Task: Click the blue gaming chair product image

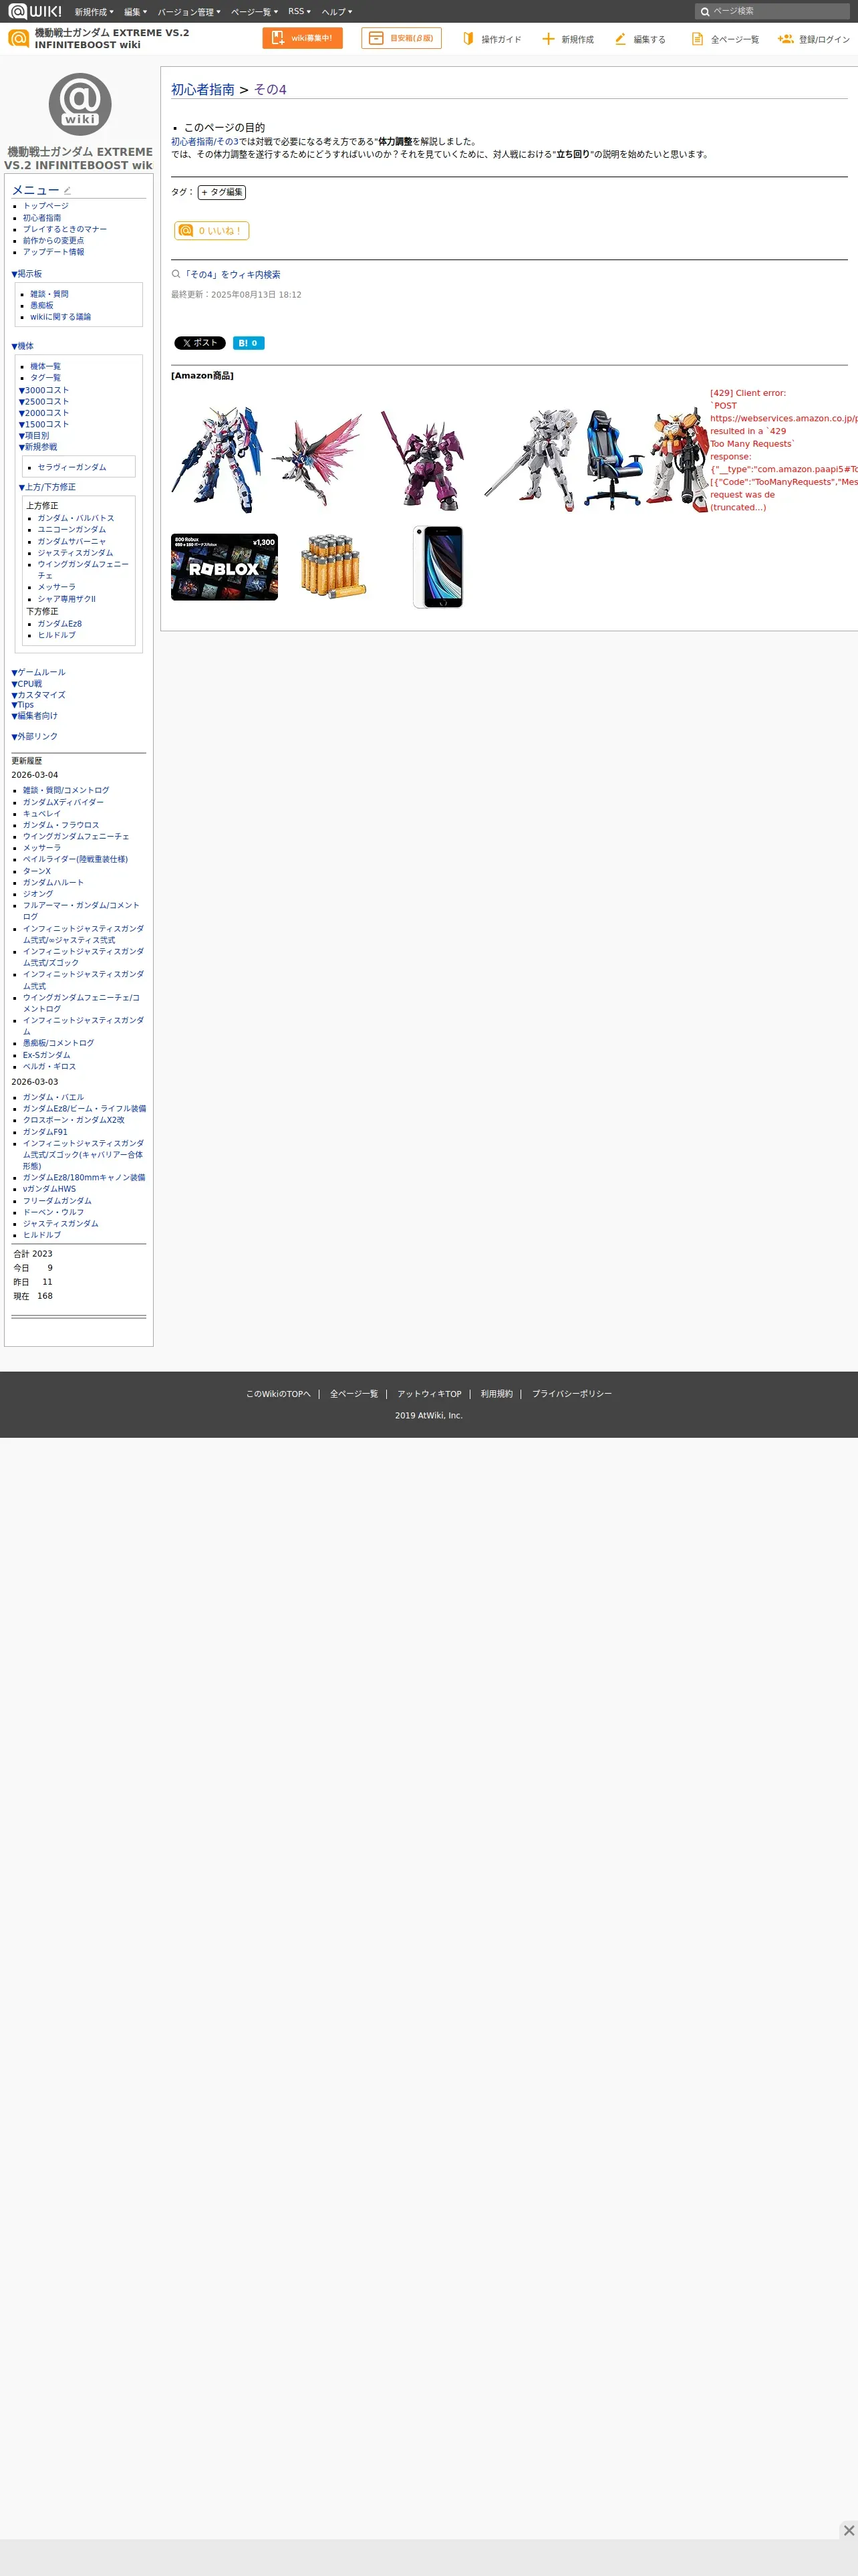Action: [612, 459]
